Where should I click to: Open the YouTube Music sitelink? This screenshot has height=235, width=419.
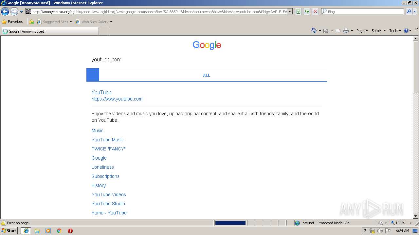[x=108, y=140]
